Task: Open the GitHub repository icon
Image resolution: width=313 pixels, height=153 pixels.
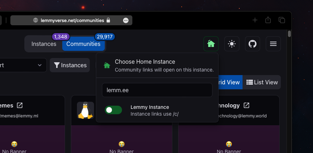Action: pos(253,44)
